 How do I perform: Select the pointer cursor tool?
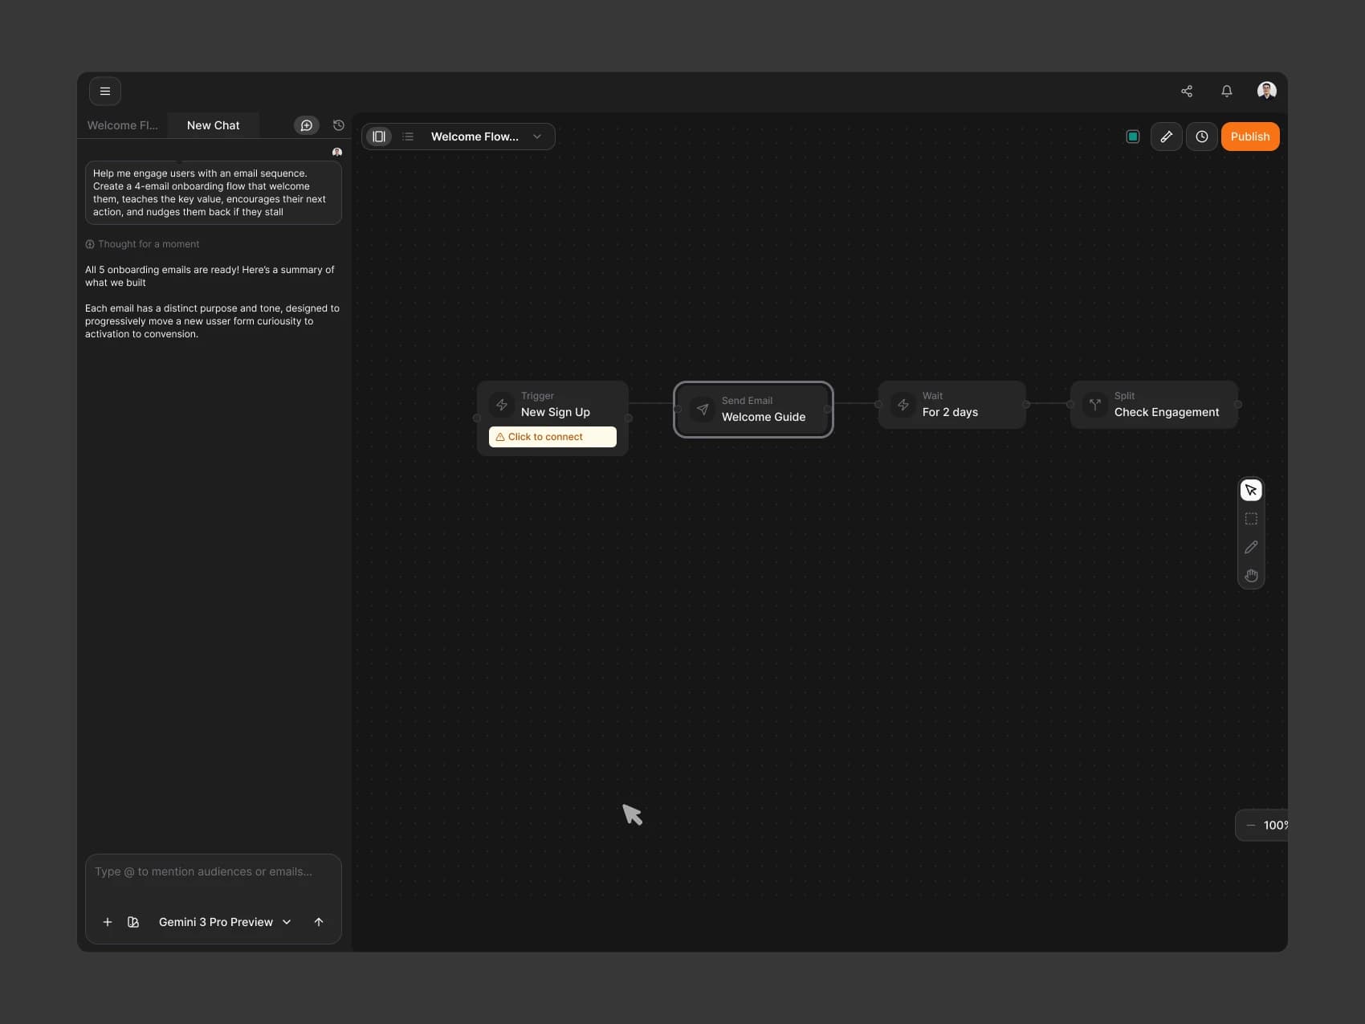[1251, 490]
